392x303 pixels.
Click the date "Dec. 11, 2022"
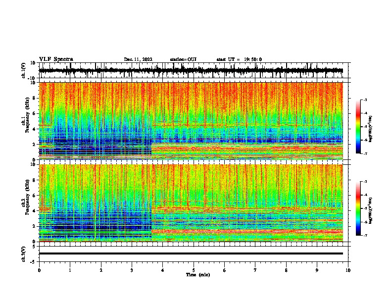pos(138,59)
